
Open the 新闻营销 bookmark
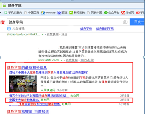click(x=77, y=12)
